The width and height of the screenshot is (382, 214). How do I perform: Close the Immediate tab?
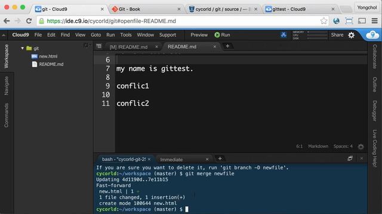tap(207, 159)
